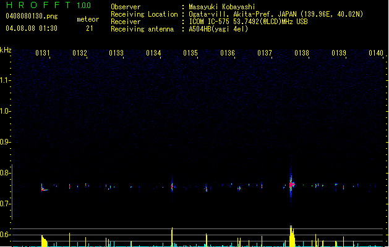
Task: Click the kHz axis unit label
Action: click(x=6, y=50)
